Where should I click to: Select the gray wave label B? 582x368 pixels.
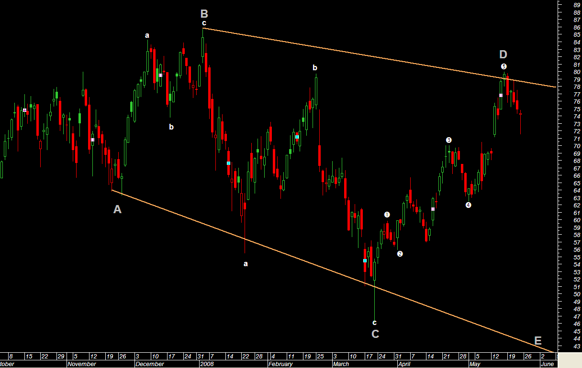tap(204, 14)
